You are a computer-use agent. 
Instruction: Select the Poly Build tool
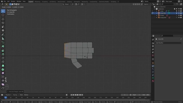[3, 66]
